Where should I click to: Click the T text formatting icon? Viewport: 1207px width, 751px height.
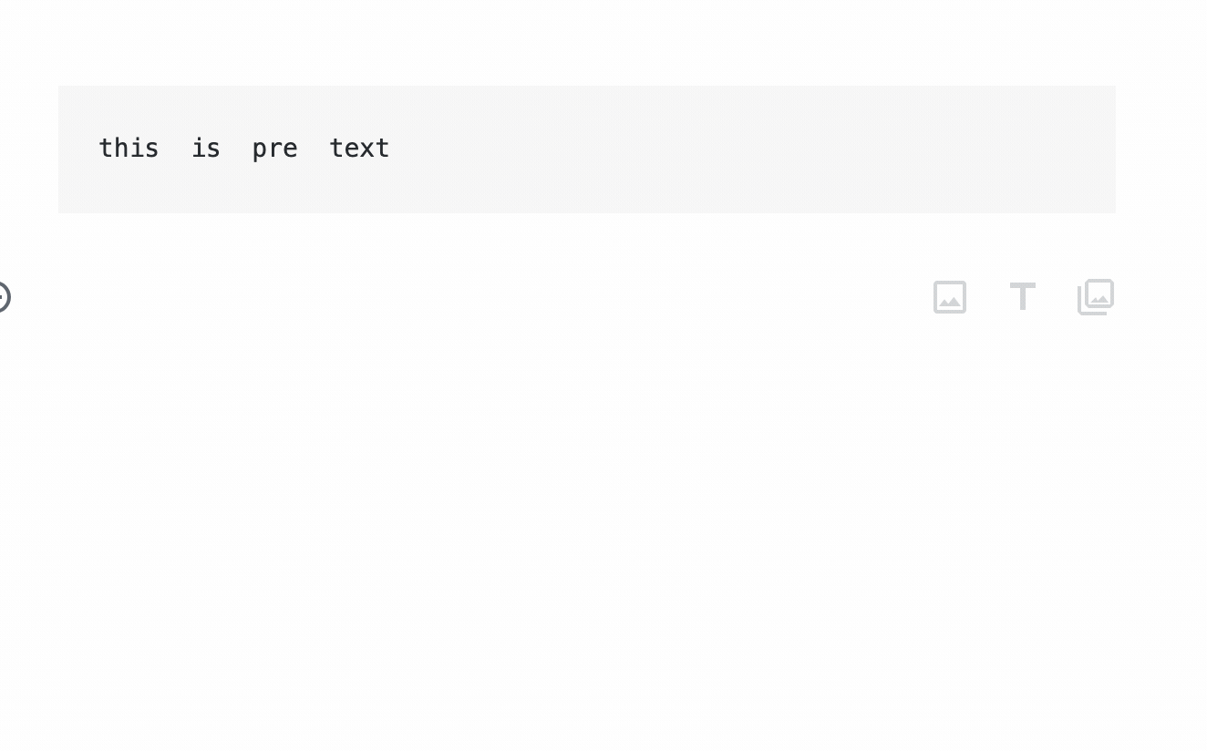click(1022, 297)
